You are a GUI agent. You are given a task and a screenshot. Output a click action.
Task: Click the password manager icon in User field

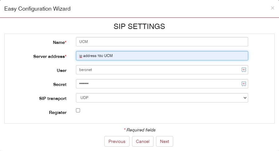244,70
